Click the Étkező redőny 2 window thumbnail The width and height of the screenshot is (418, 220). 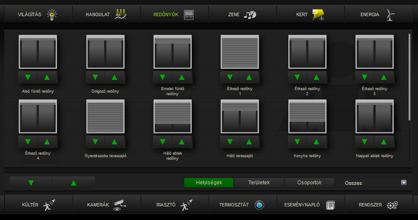click(307, 52)
